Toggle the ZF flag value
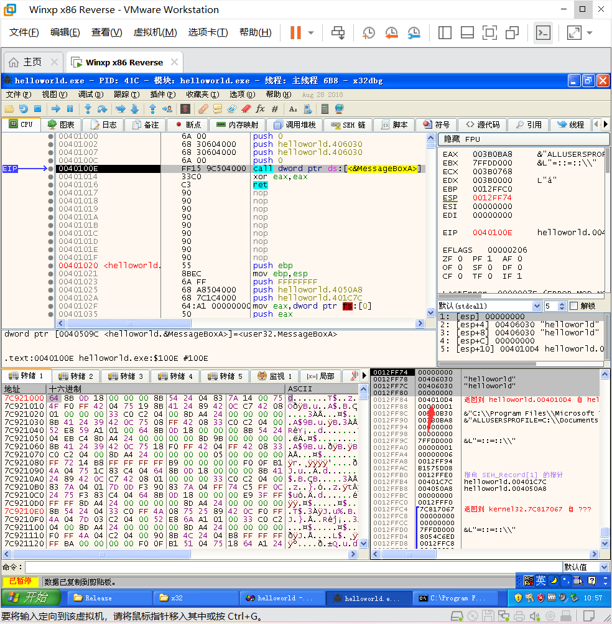 [x=460, y=259]
